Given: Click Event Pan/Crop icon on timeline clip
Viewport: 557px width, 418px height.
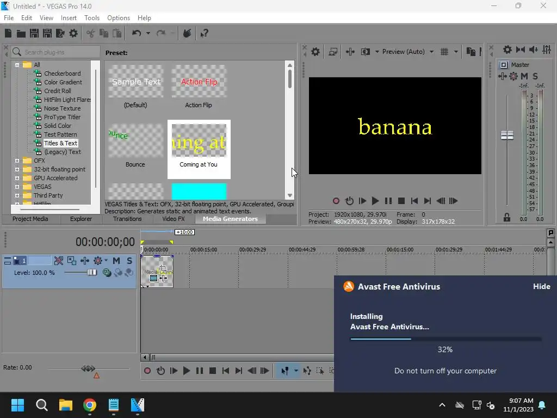Looking at the screenshot, I should pyautogui.click(x=163, y=268).
